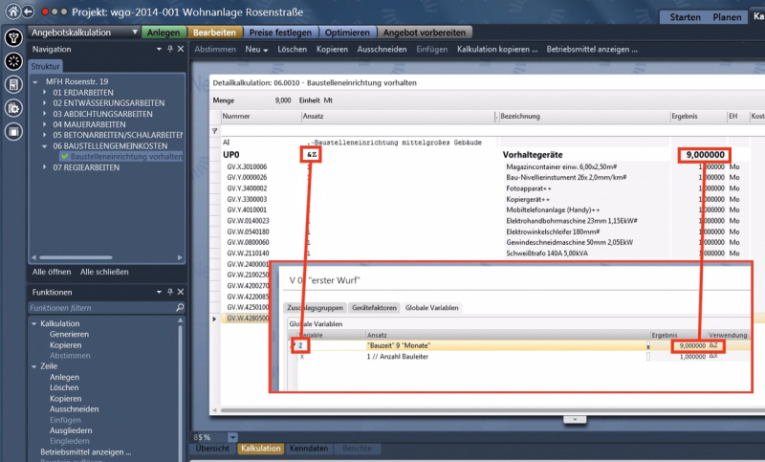
Task: Click the Home icon in title bar
Action: tap(13, 11)
